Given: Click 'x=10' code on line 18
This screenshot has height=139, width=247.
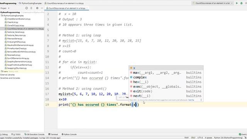Looking at the screenshot, I should [63, 100].
